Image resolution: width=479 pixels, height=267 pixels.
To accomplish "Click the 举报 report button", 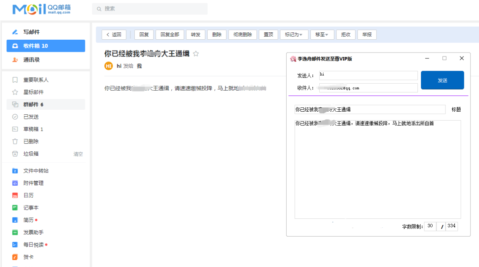I will pos(367,35).
